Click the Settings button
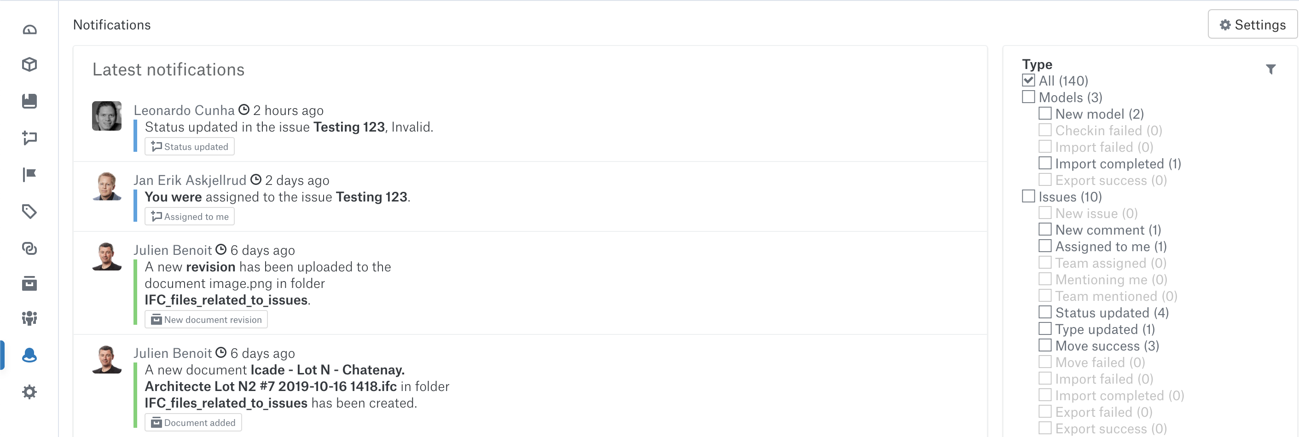 click(x=1253, y=24)
